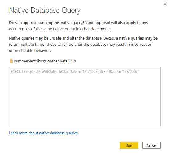Click the yellow database cylinder icon
Screen dimensions: 170x158
[x=11, y=61]
